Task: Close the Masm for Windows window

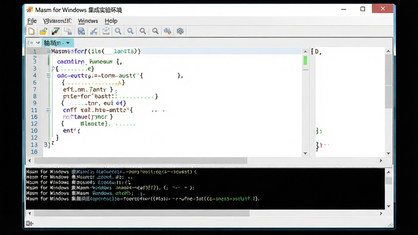Action: coord(382,9)
